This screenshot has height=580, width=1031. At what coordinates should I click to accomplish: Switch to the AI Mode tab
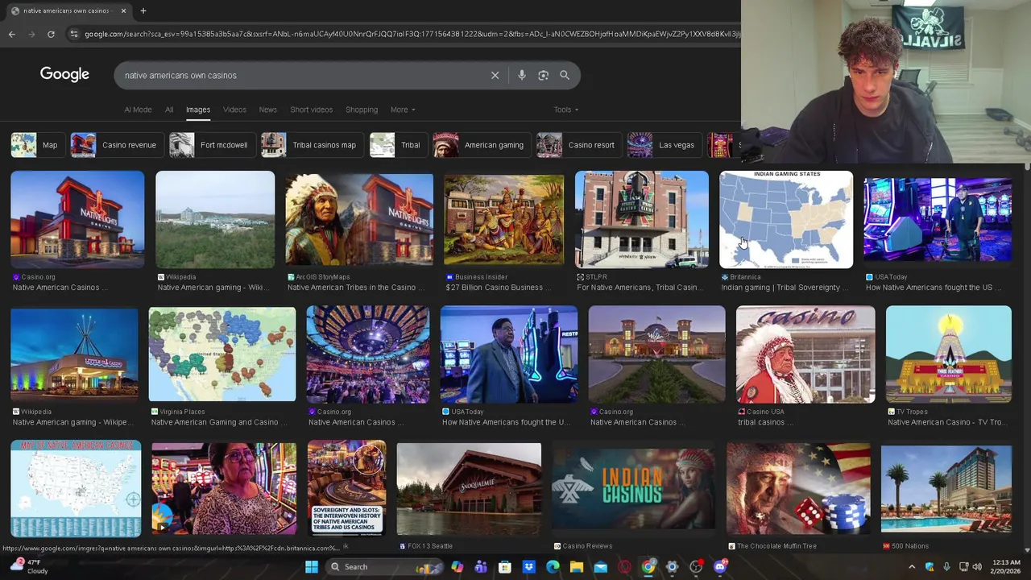click(138, 110)
